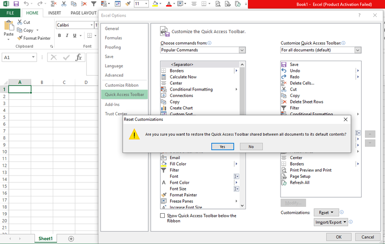Click the Insert Function fx icon
385x244 pixels.
[x=78, y=57]
